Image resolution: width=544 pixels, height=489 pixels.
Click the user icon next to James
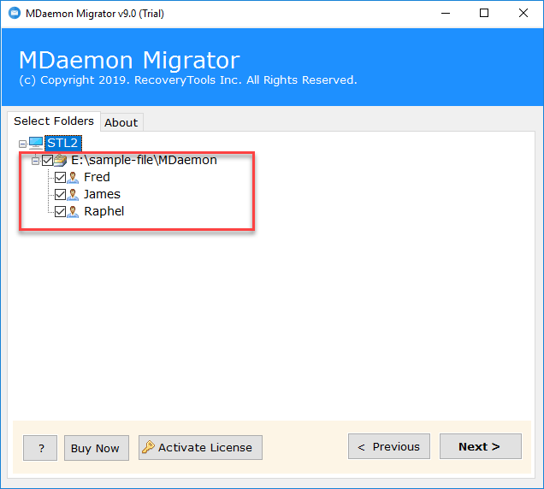click(x=73, y=194)
